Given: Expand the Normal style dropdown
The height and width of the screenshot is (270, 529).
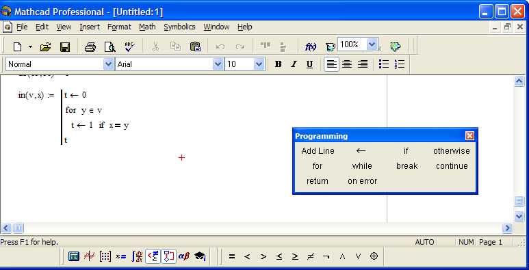Looking at the screenshot, I should [x=108, y=64].
